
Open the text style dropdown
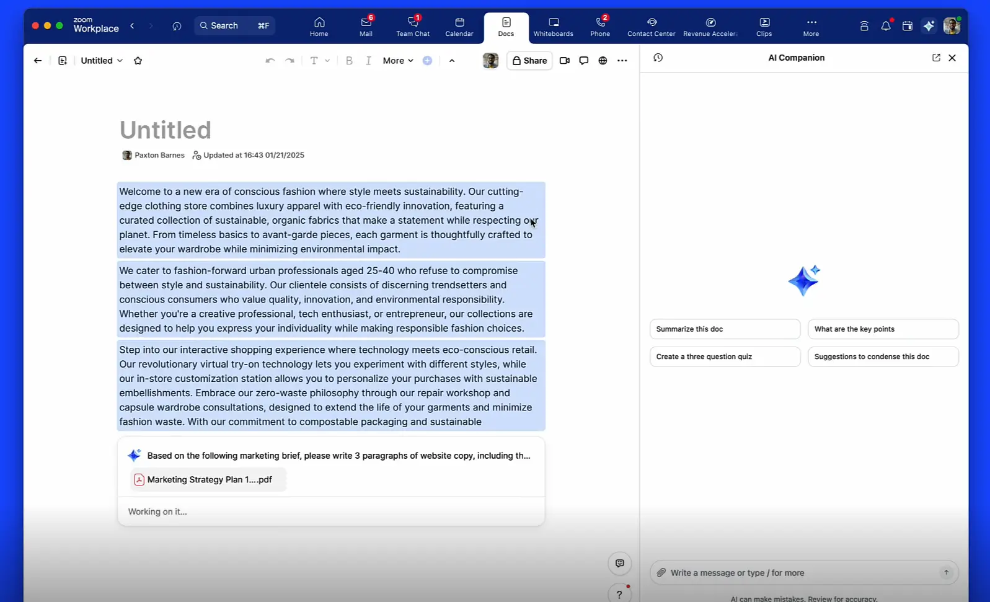point(319,61)
